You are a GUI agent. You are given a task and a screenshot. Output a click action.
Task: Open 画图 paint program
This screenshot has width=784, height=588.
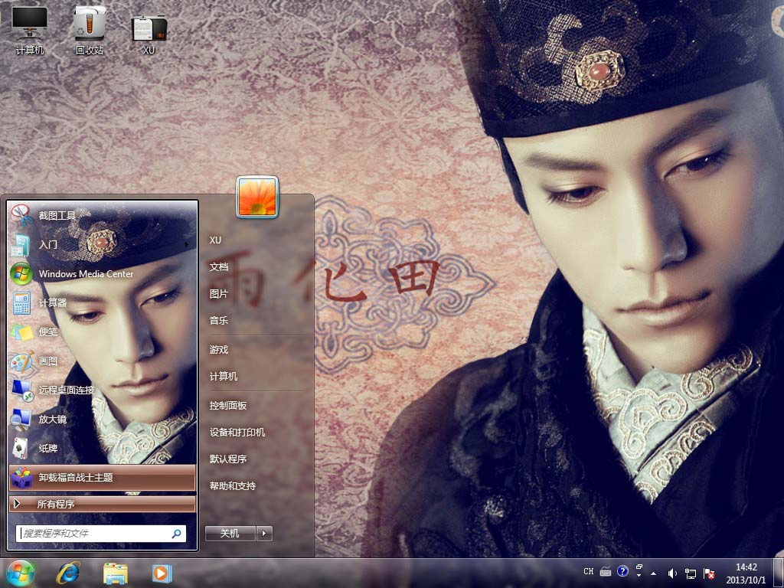(x=48, y=361)
